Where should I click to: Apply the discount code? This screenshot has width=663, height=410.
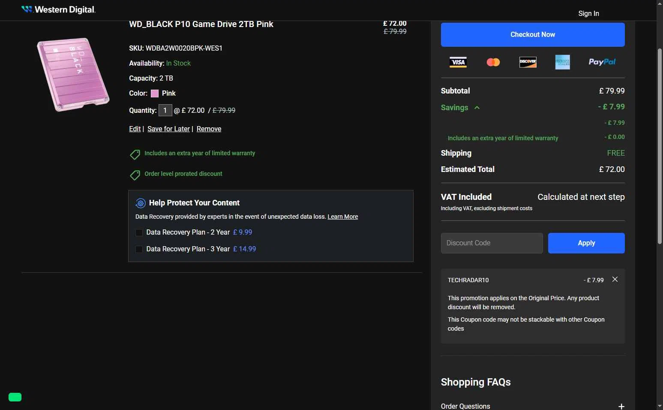586,243
